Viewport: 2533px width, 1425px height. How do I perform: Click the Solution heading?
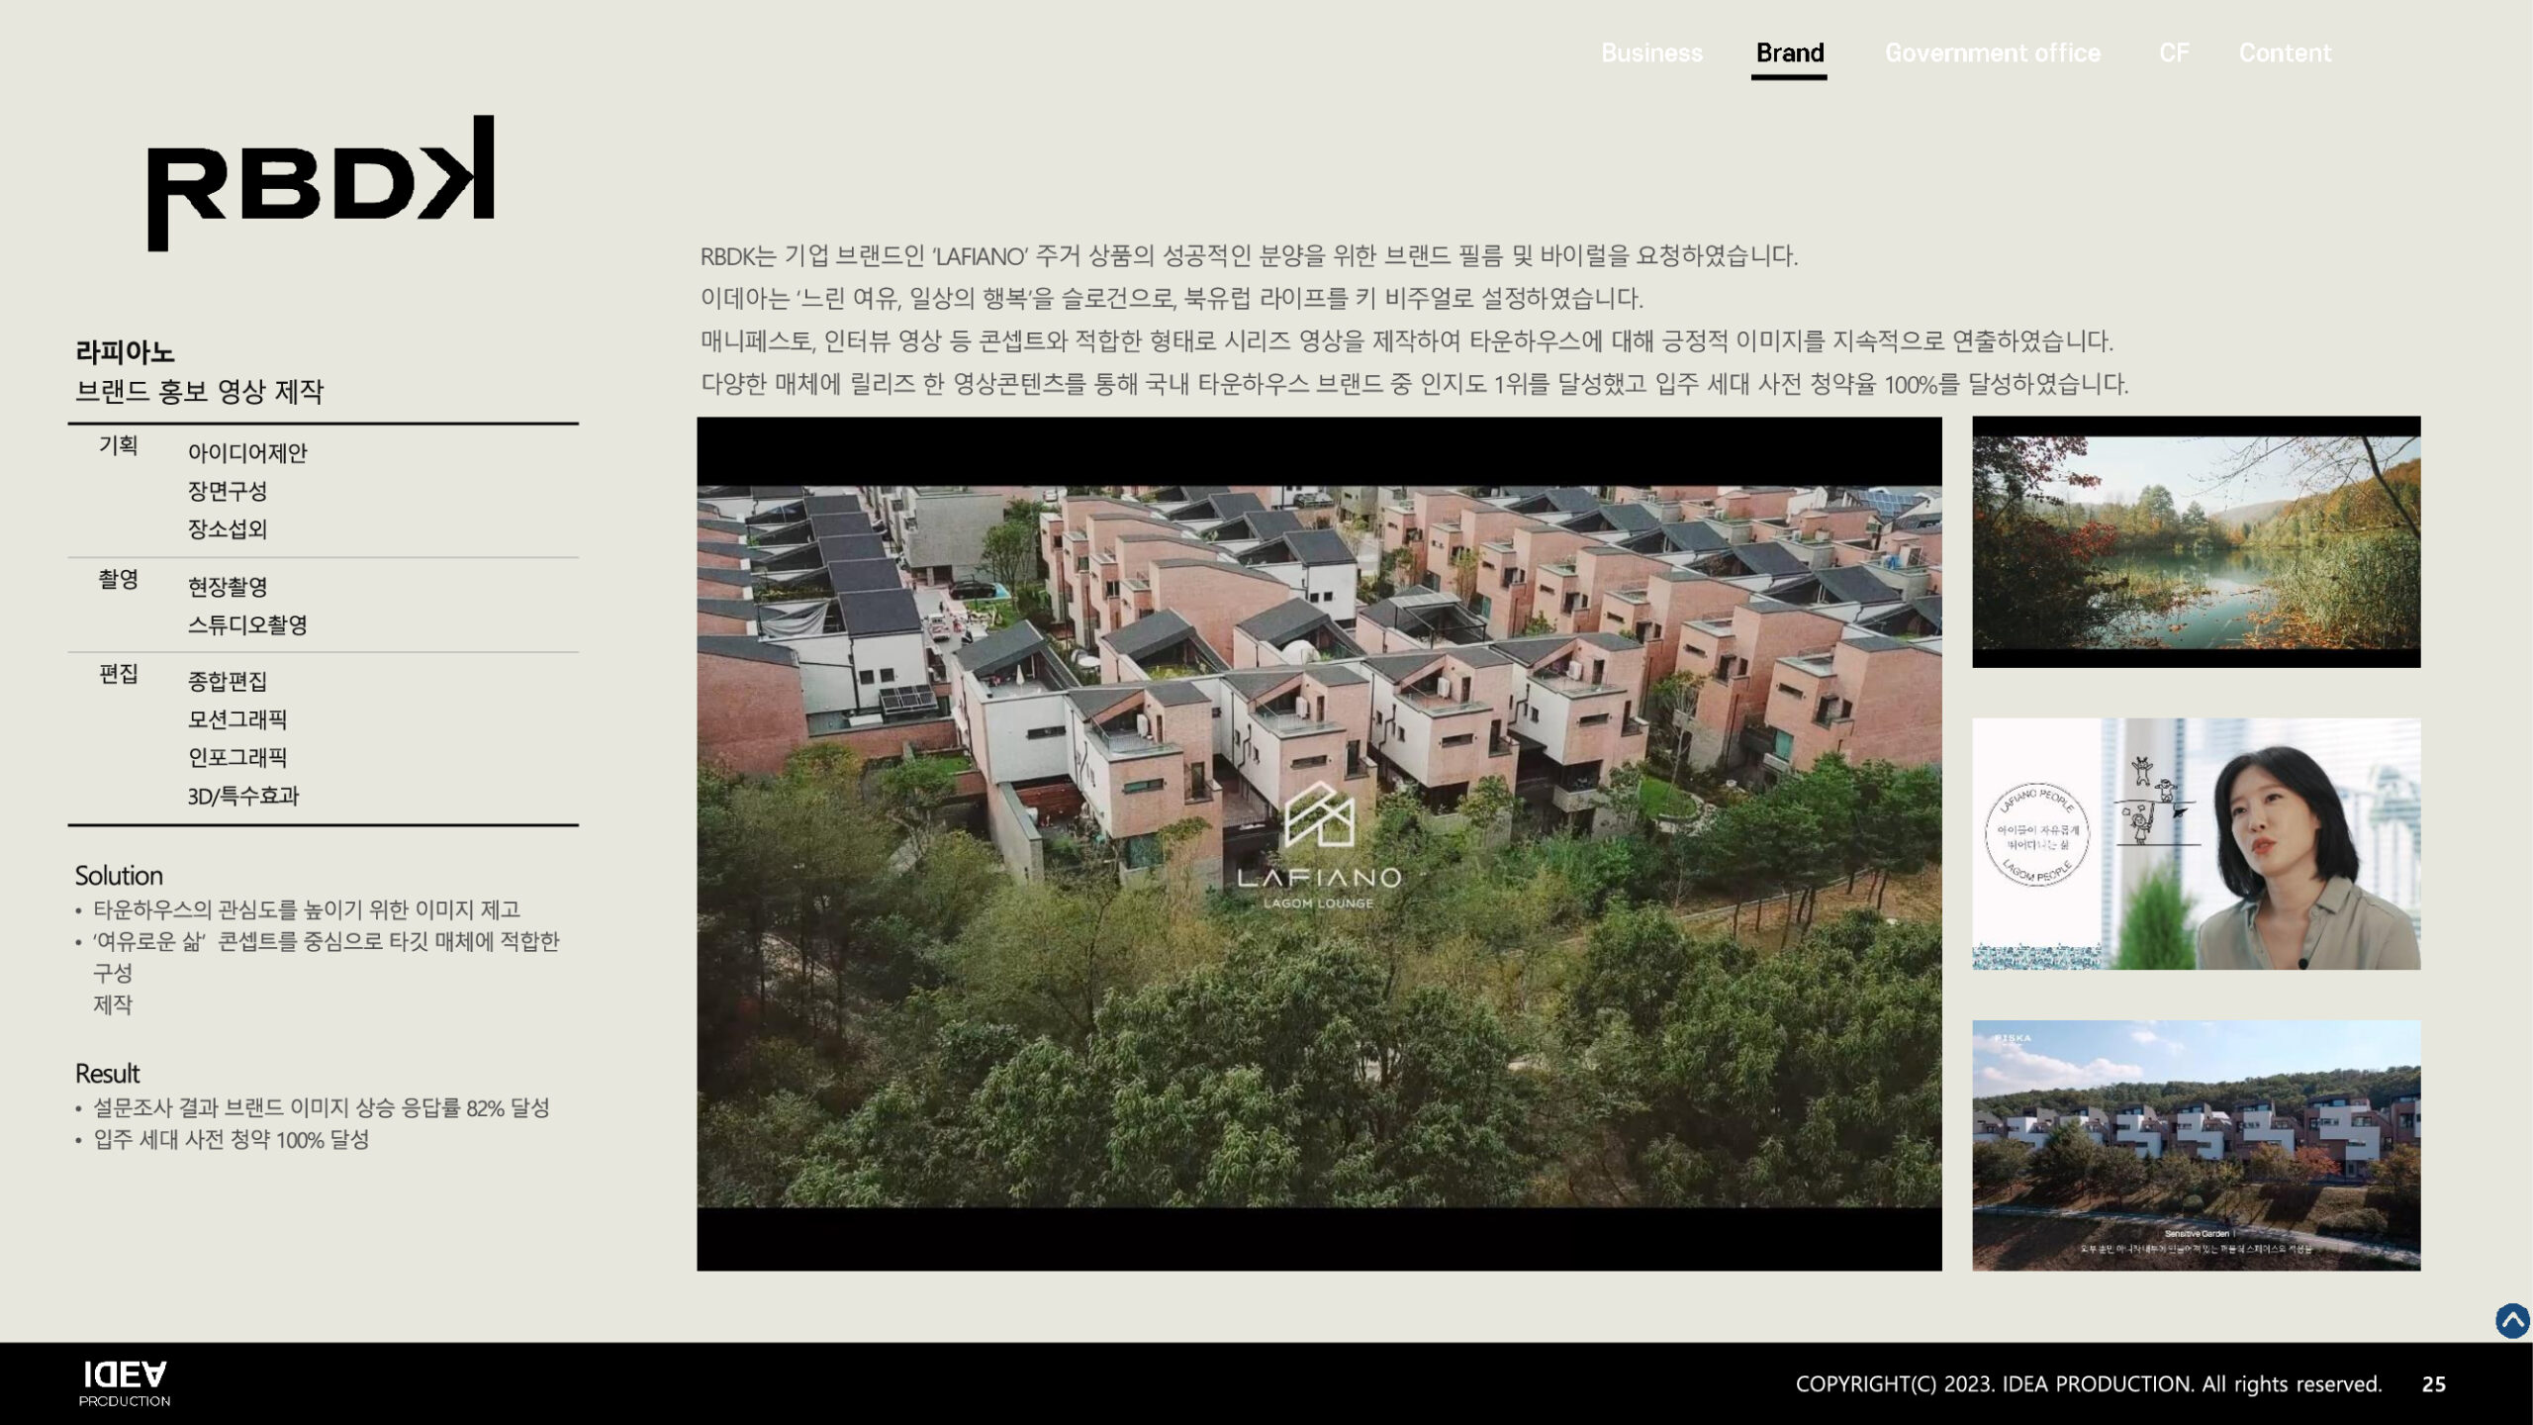[x=119, y=876]
